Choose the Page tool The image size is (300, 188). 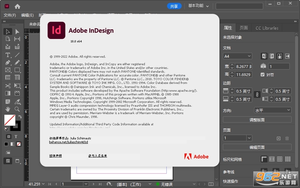tap(8, 39)
